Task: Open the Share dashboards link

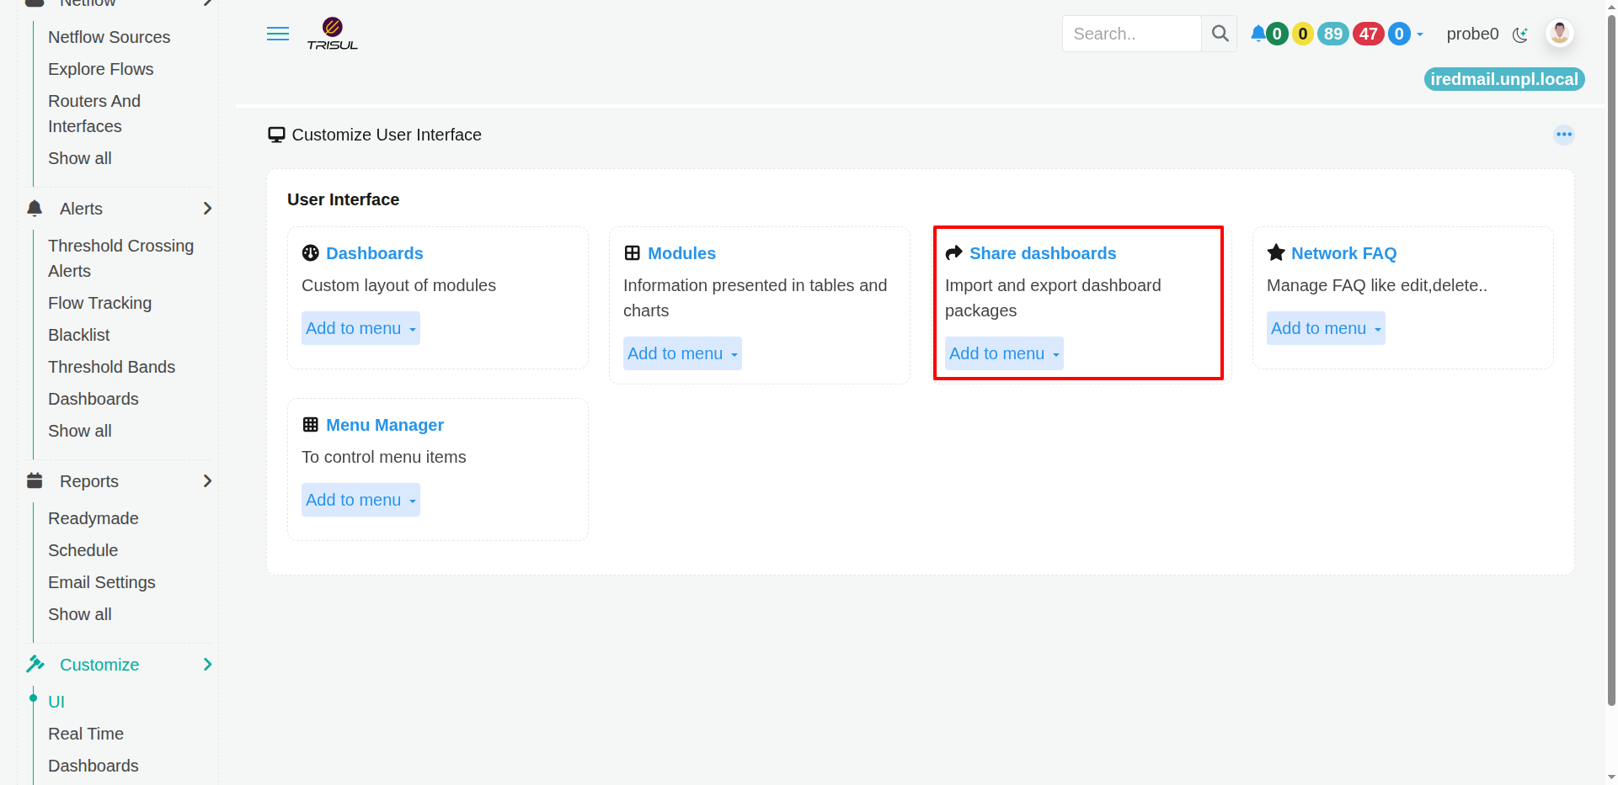Action: click(1043, 253)
